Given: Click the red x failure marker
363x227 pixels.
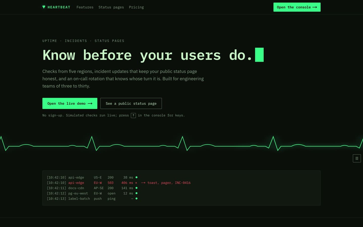Looking at the screenshot, I should coord(136,183).
